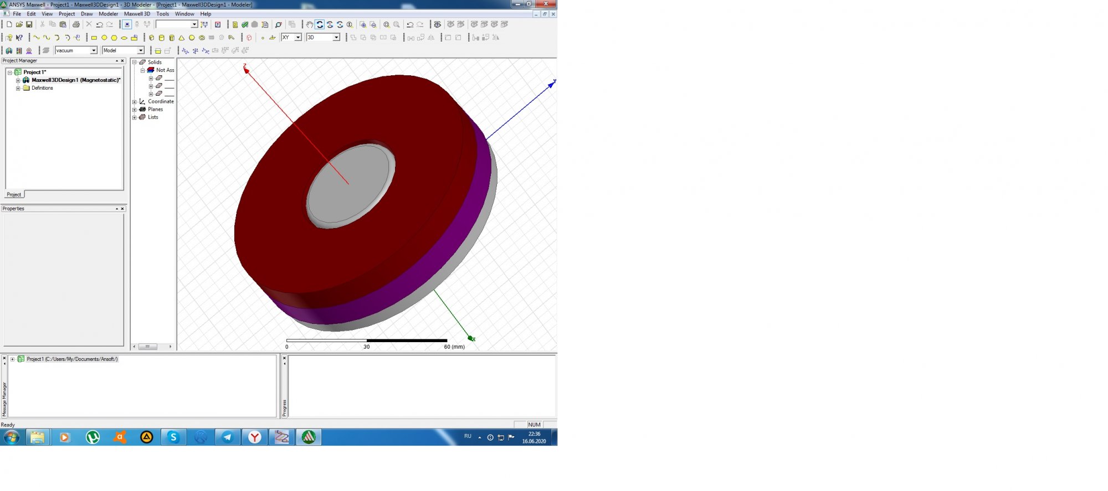Select Maxwell3DDesign1 (Magnetostatic) in project tree

point(76,80)
